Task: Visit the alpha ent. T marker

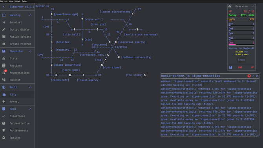Action: click(x=82, y=20)
